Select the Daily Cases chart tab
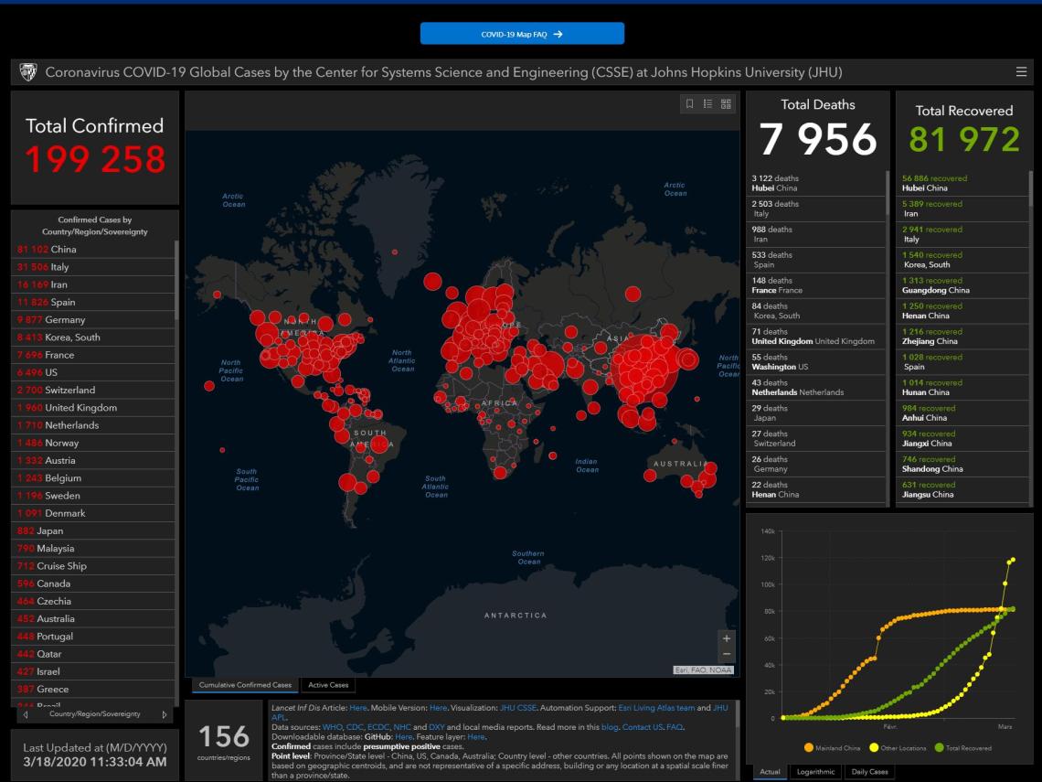Viewport: 1042px width, 782px height. tap(869, 772)
